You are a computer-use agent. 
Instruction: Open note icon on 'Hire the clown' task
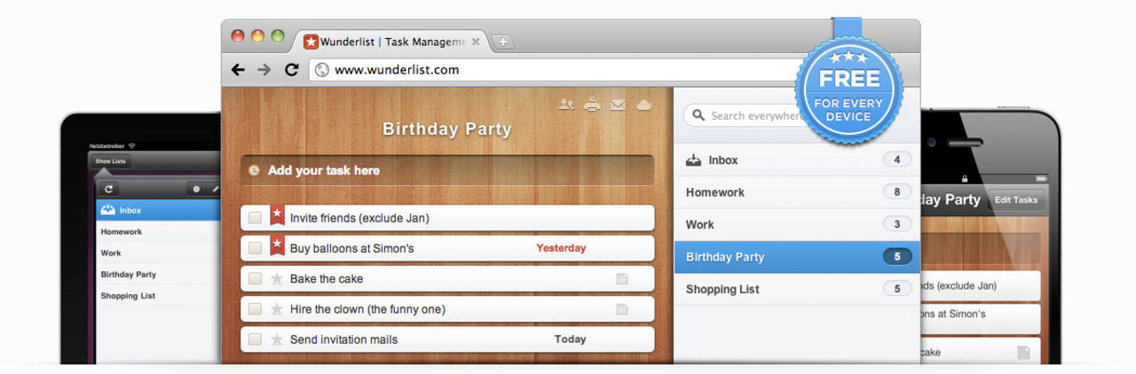pyautogui.click(x=622, y=309)
